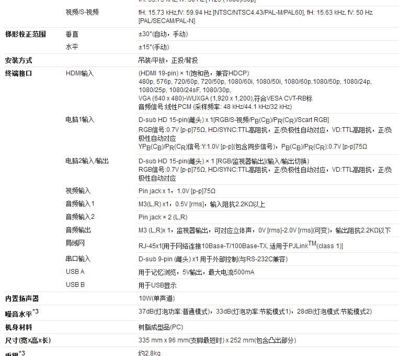399x356 pixels.
Task: Click the M3(L,R) x1, 0.5V [rms] value
Action: 202,204
